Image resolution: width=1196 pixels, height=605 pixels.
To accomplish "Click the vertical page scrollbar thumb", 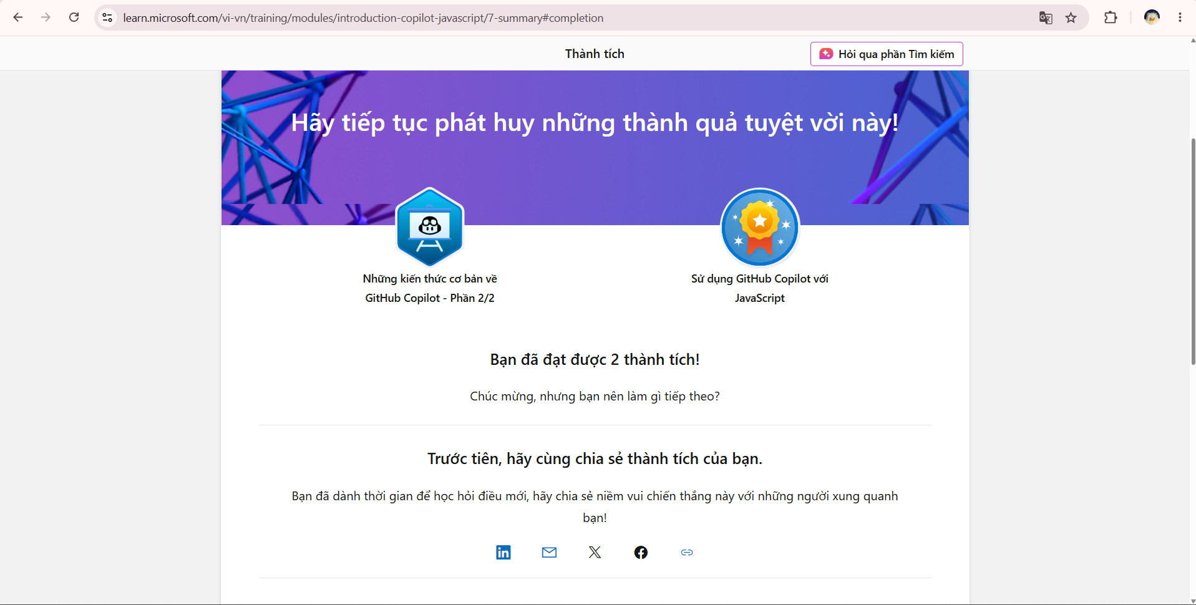I will (x=1193, y=251).
